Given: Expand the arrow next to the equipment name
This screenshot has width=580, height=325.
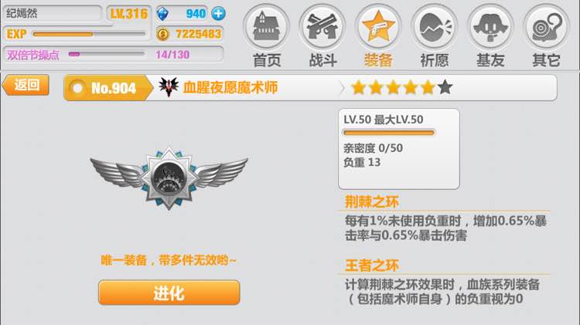Looking at the screenshot, I should (341, 88).
